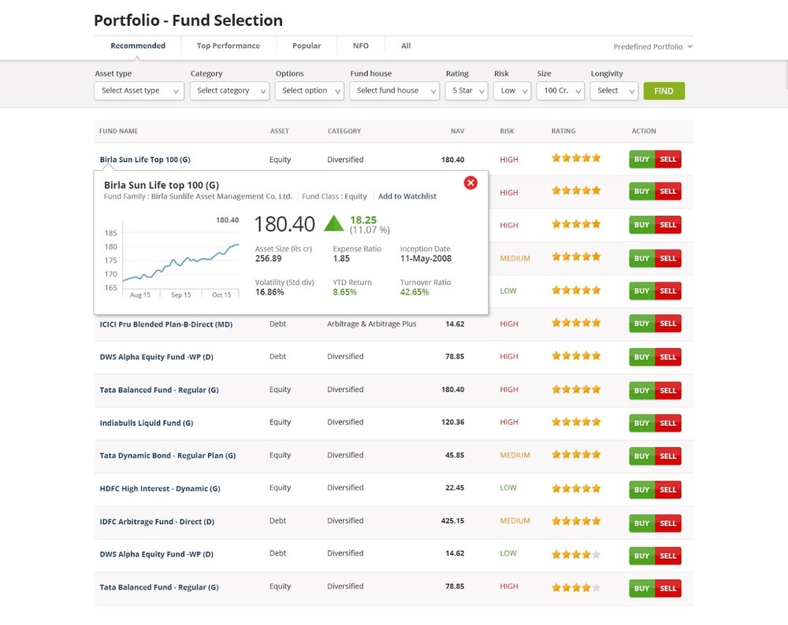Click the YTD Return value 8.65%

pyautogui.click(x=345, y=292)
